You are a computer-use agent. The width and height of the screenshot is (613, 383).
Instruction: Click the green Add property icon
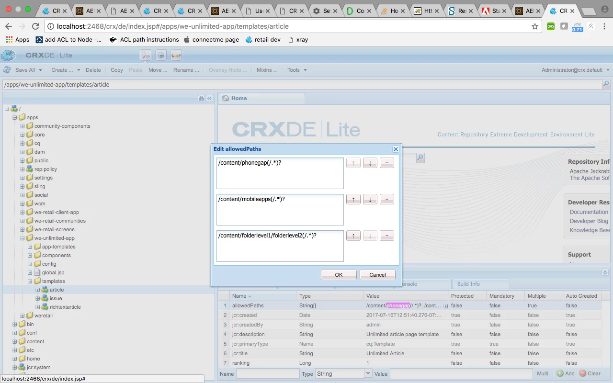(560, 373)
